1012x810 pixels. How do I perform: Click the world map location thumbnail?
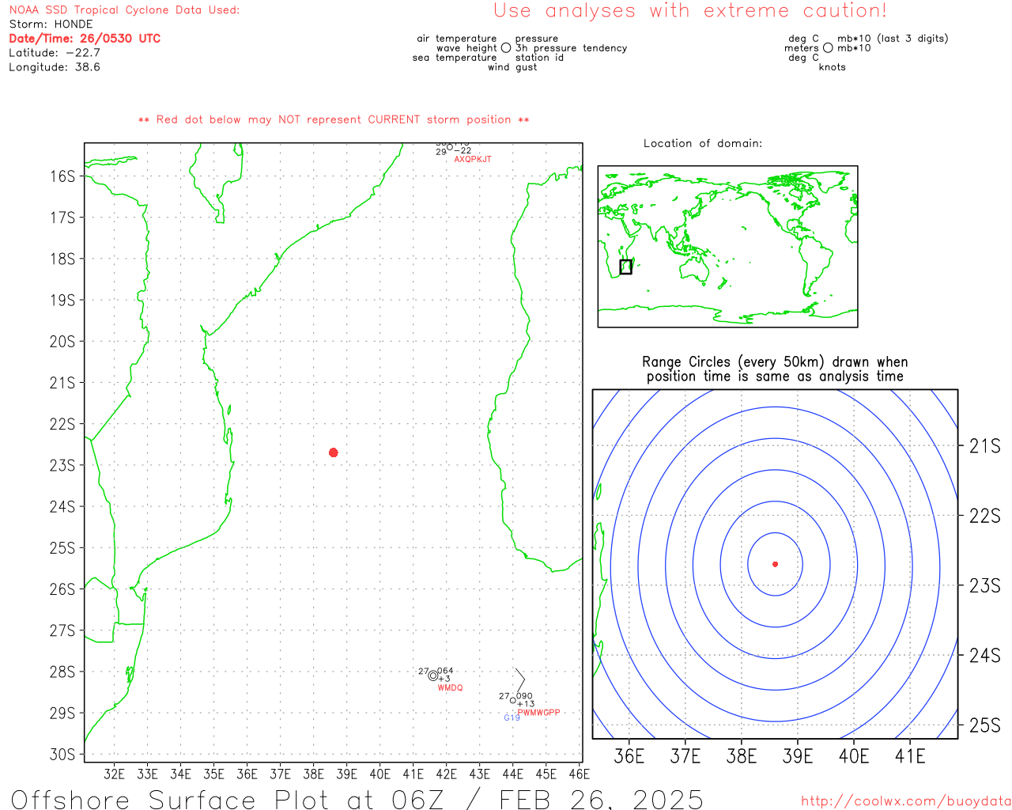[x=727, y=247]
